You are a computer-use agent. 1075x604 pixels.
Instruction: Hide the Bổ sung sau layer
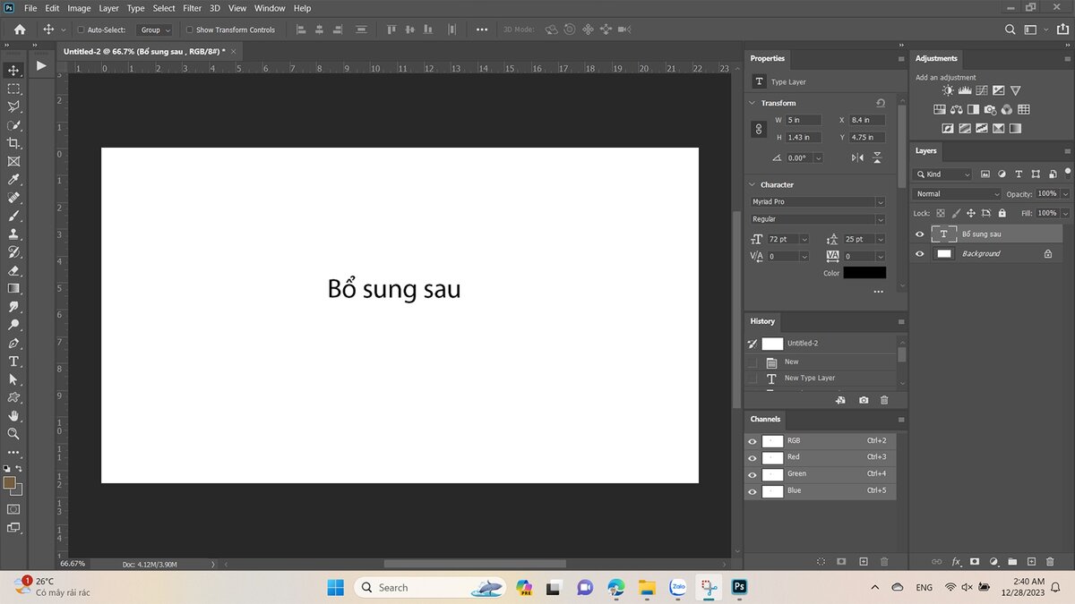919,234
